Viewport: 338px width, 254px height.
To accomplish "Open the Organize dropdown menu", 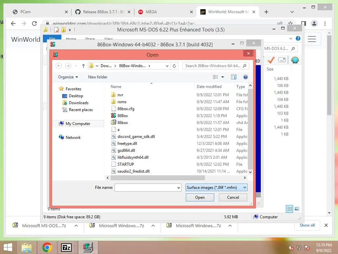I will tap(68, 77).
